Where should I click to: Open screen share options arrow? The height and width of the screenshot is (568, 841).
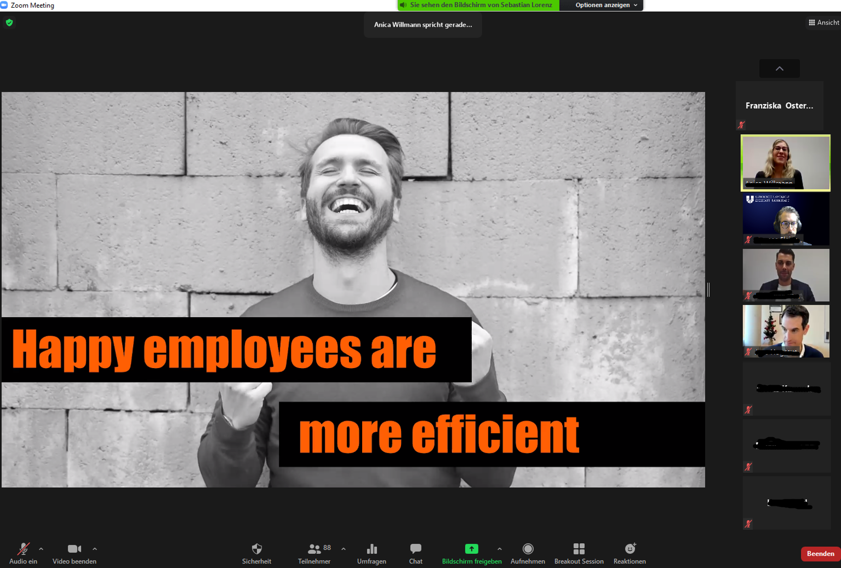pyautogui.click(x=500, y=549)
